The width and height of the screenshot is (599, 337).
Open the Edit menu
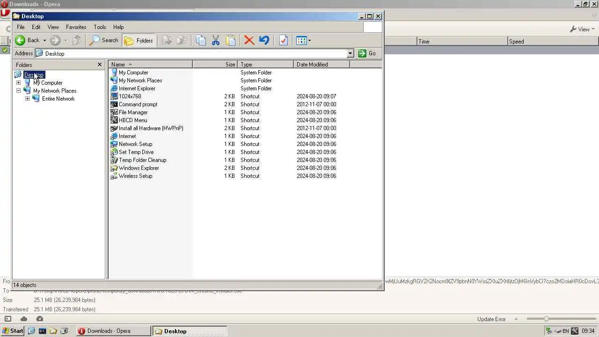pyautogui.click(x=36, y=27)
